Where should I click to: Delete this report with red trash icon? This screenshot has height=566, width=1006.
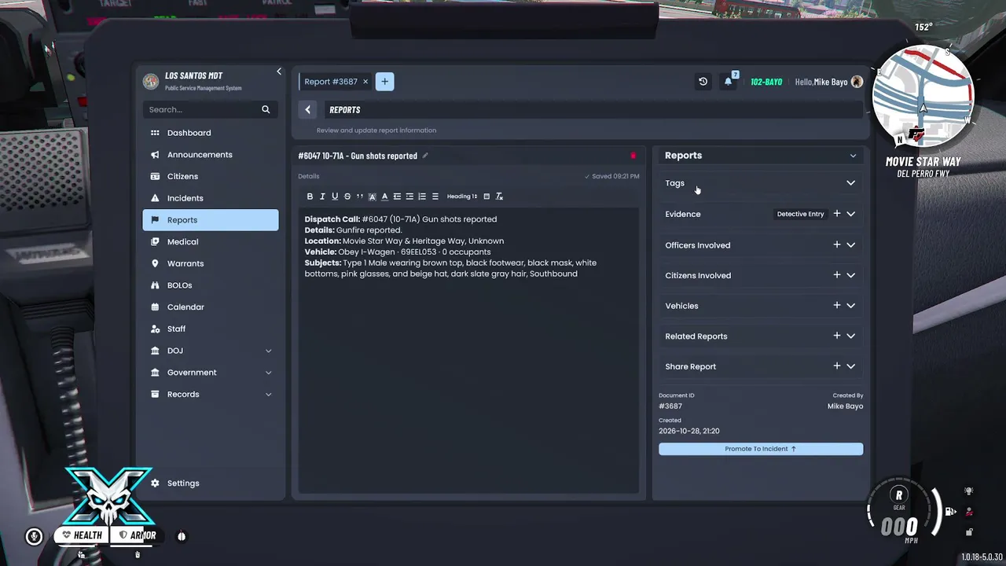pyautogui.click(x=633, y=156)
